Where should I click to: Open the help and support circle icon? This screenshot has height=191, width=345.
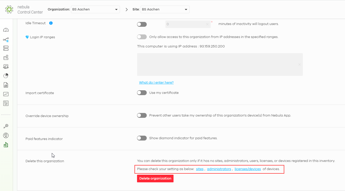6,135
